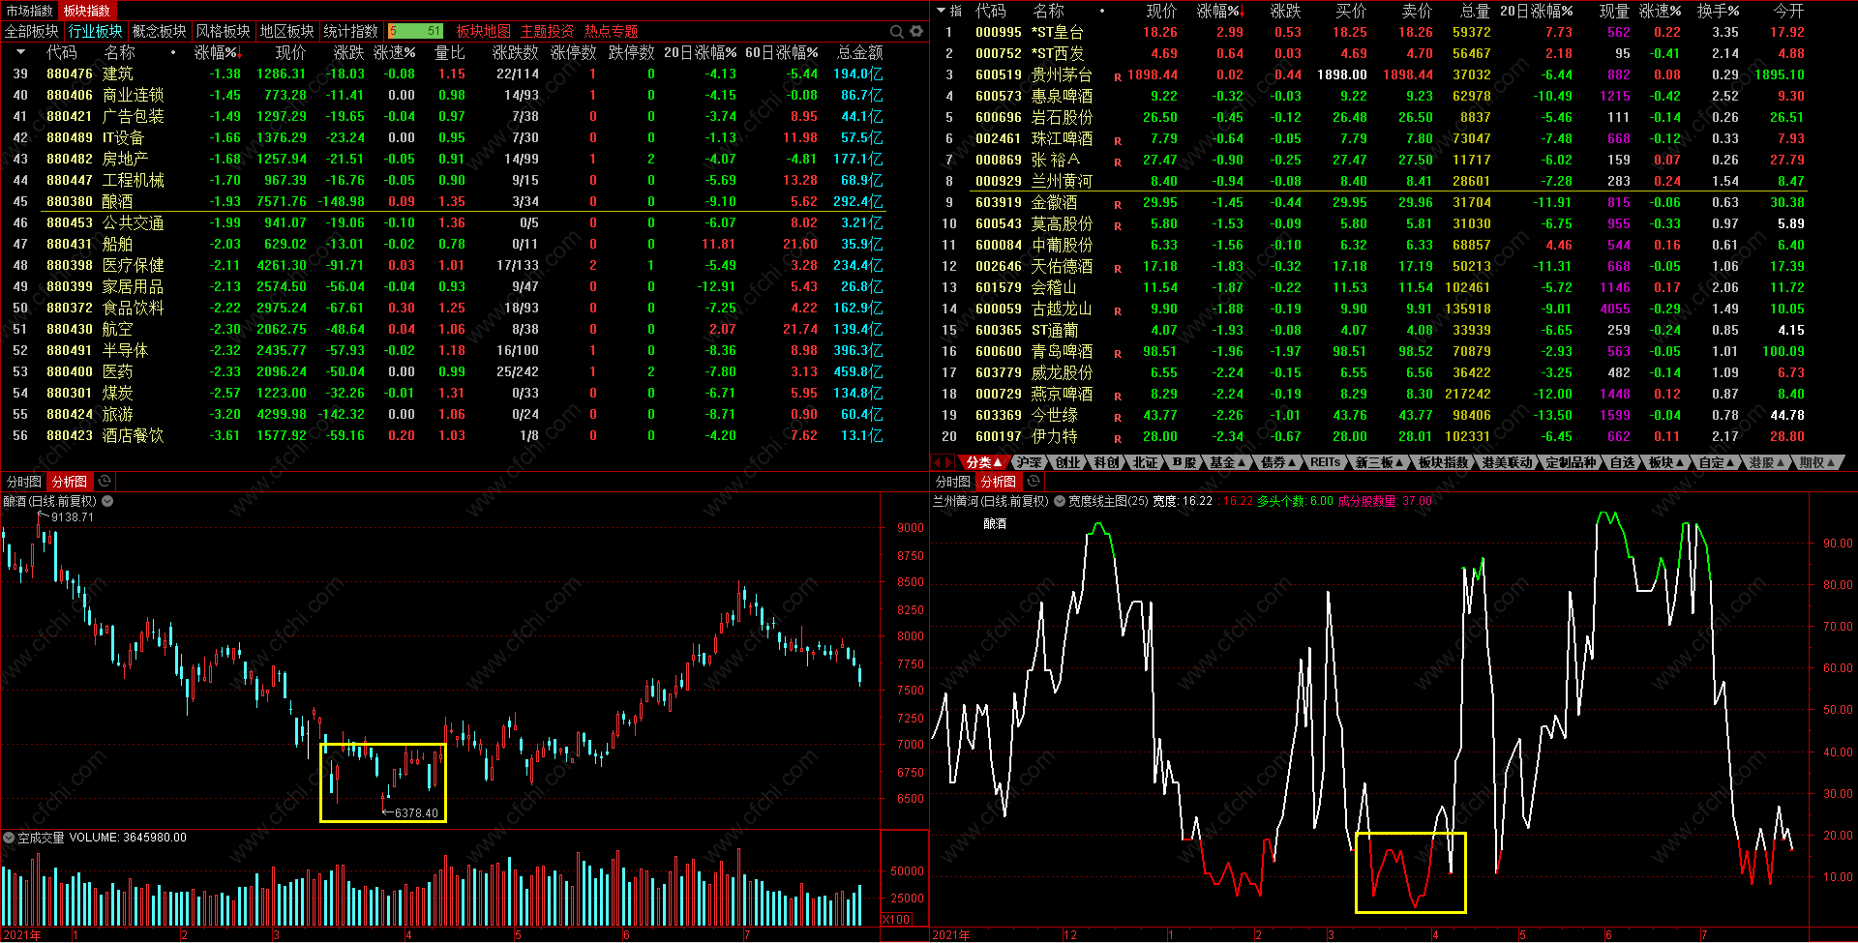Viewport: 1858px width, 943px height.
Task: Switch right chart to 分时图
Action: coord(953,481)
